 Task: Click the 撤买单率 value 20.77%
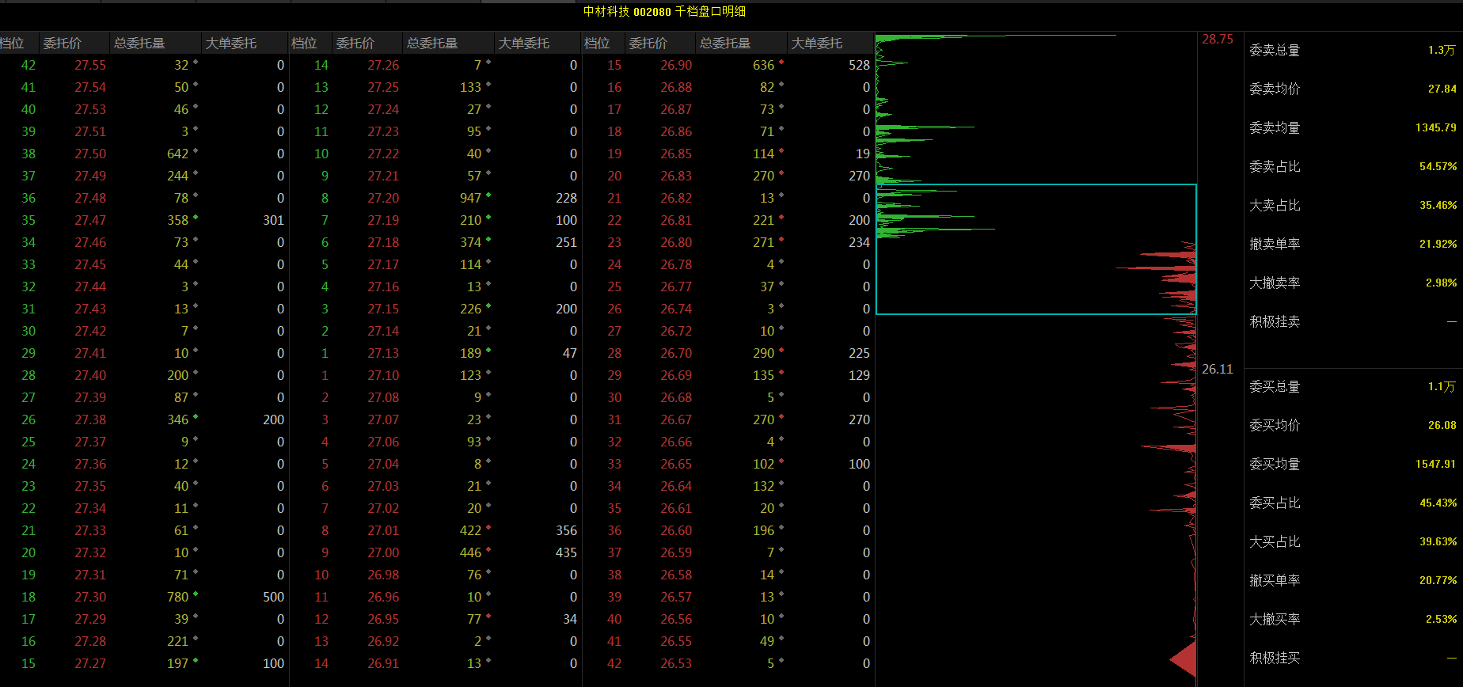coord(1438,580)
